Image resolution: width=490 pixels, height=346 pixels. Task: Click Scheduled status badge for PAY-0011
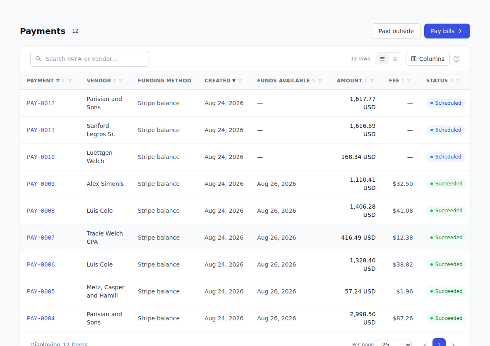446,130
